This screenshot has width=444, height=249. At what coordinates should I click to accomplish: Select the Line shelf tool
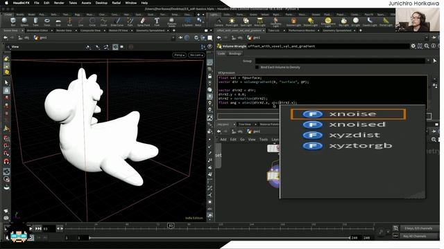[80, 21]
